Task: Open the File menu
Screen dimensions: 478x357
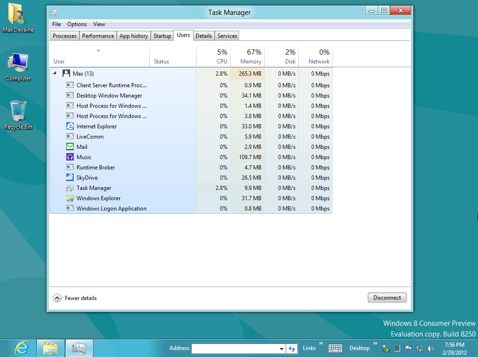Action: [x=56, y=24]
